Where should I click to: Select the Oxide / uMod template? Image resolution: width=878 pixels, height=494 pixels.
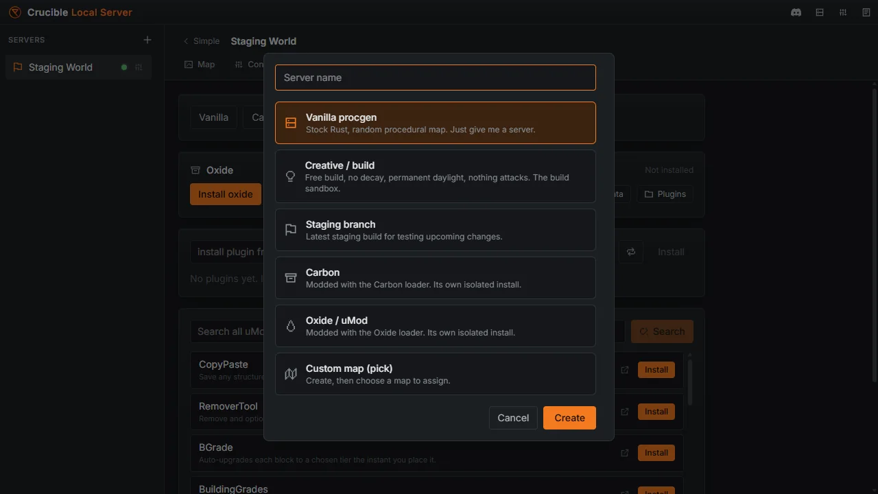click(436, 326)
